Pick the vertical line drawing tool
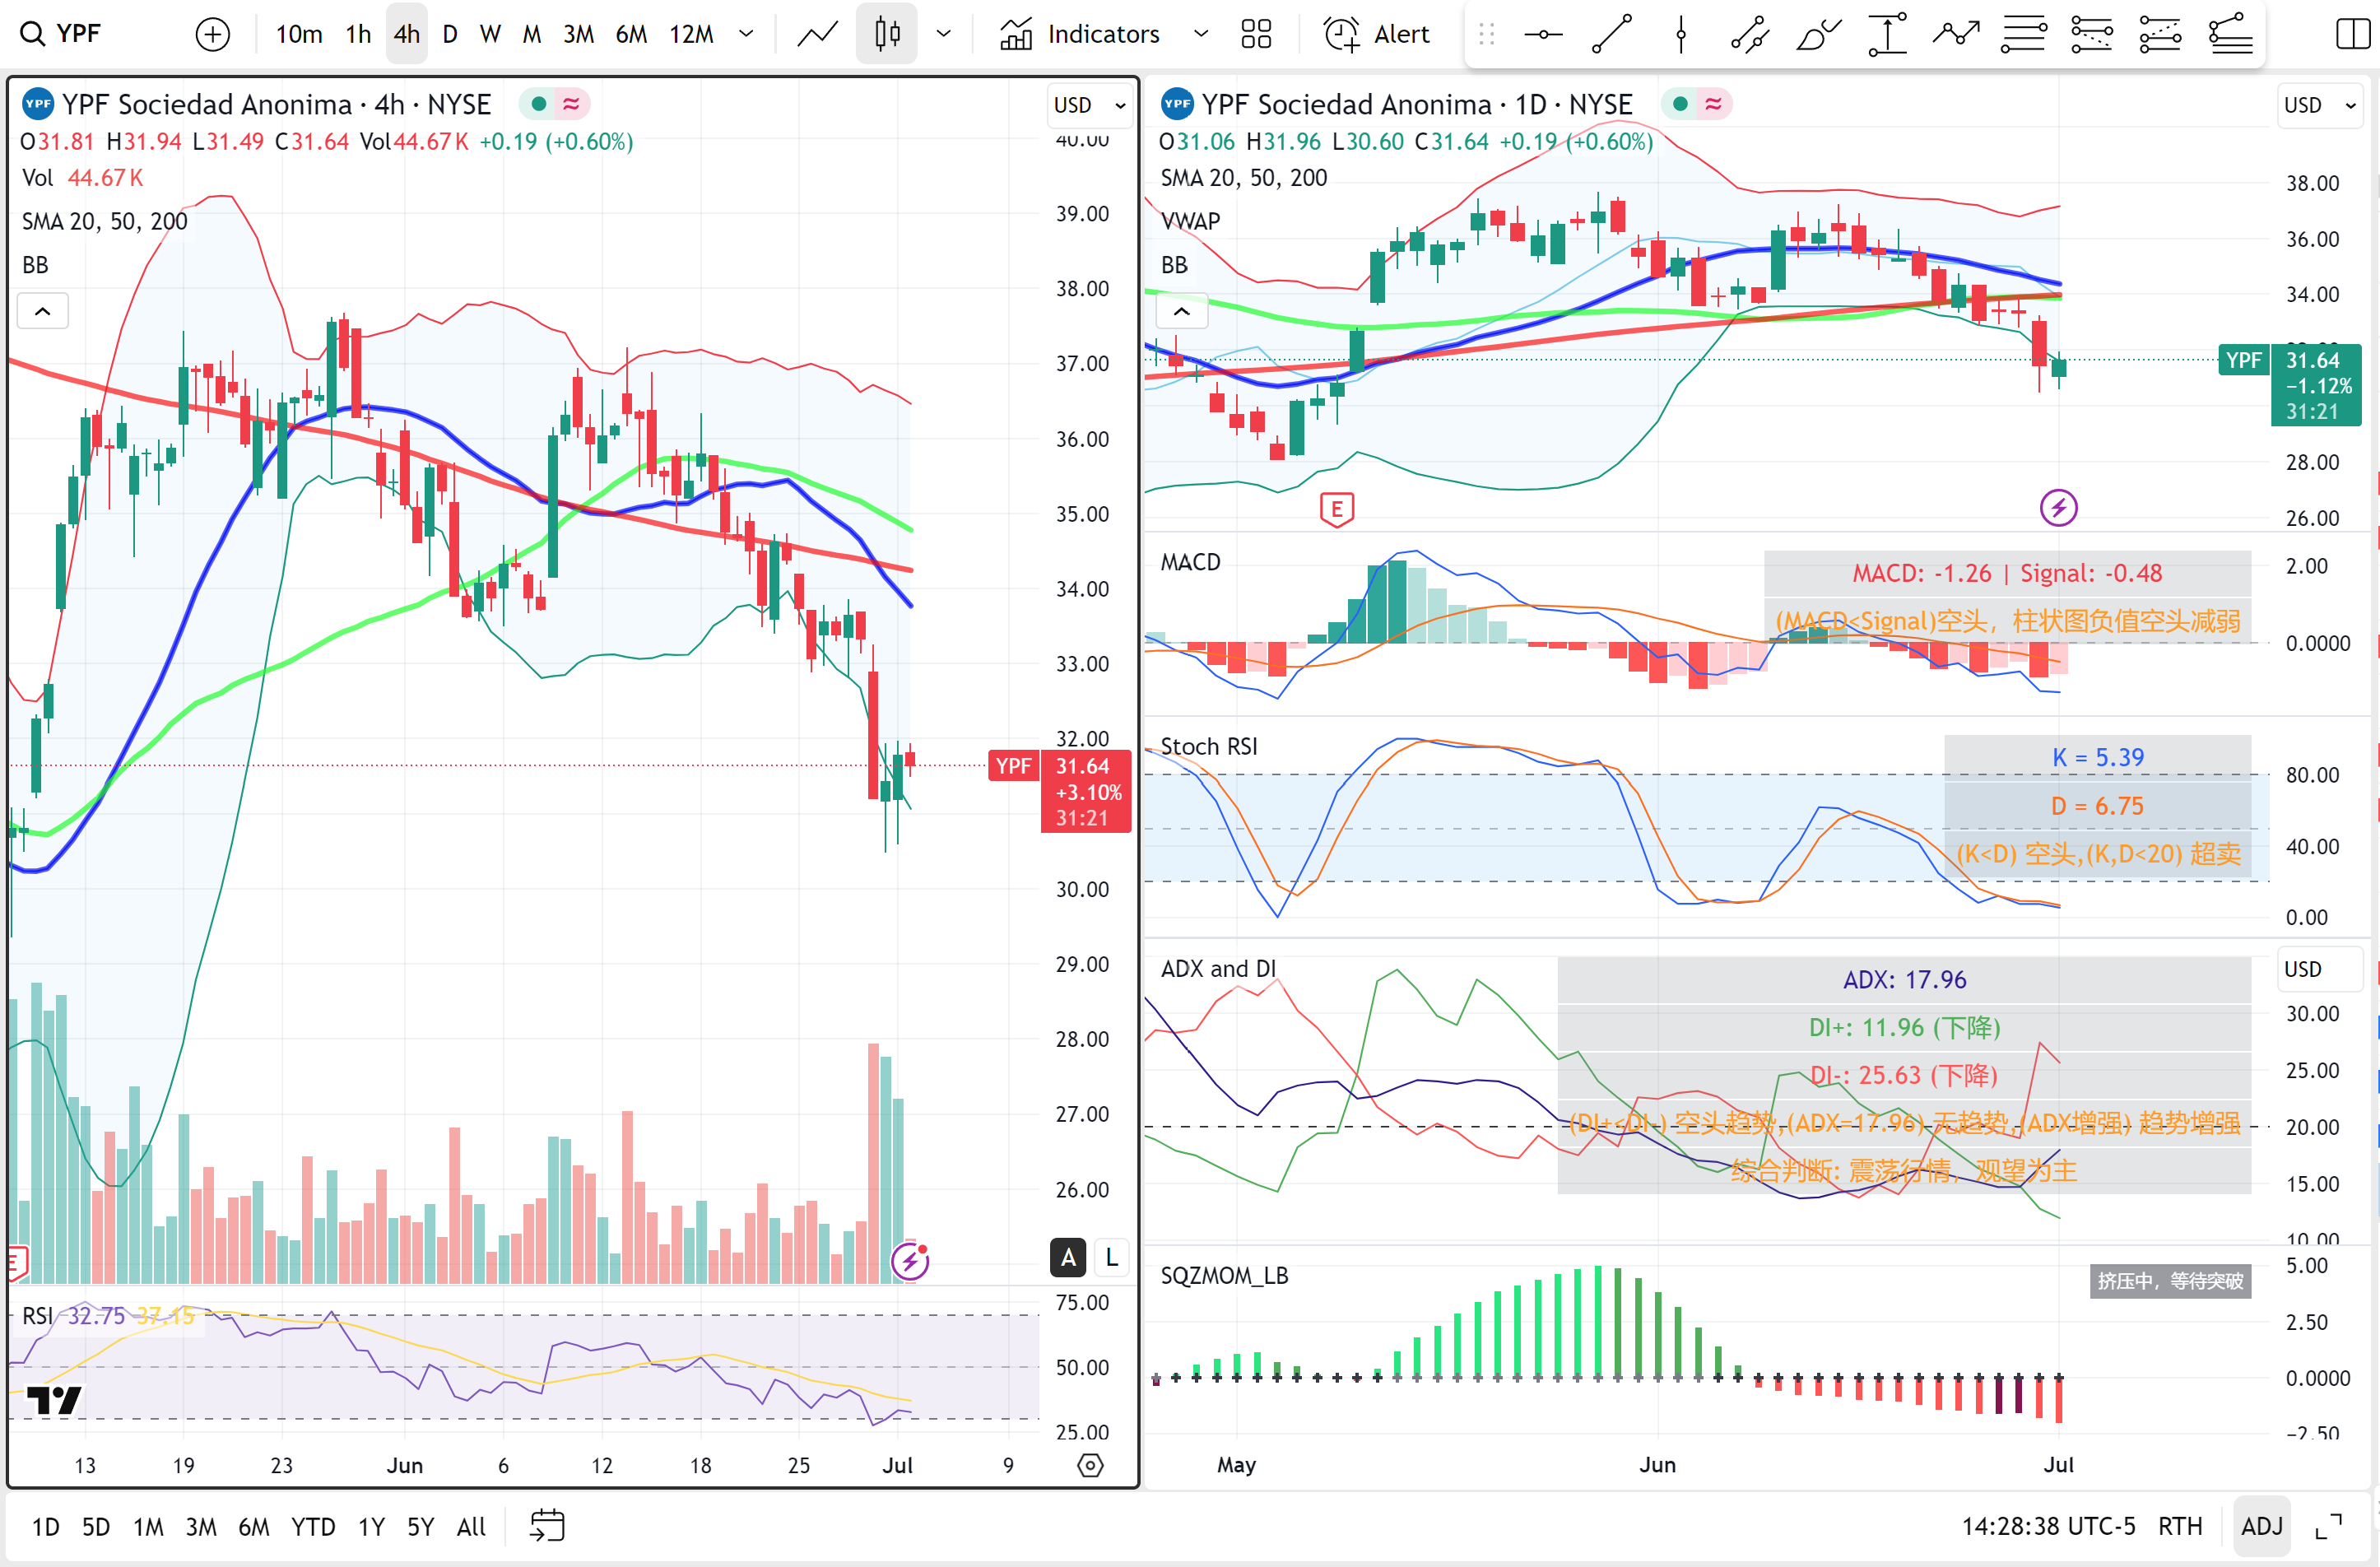This screenshot has width=2380, height=1567. point(1681,33)
